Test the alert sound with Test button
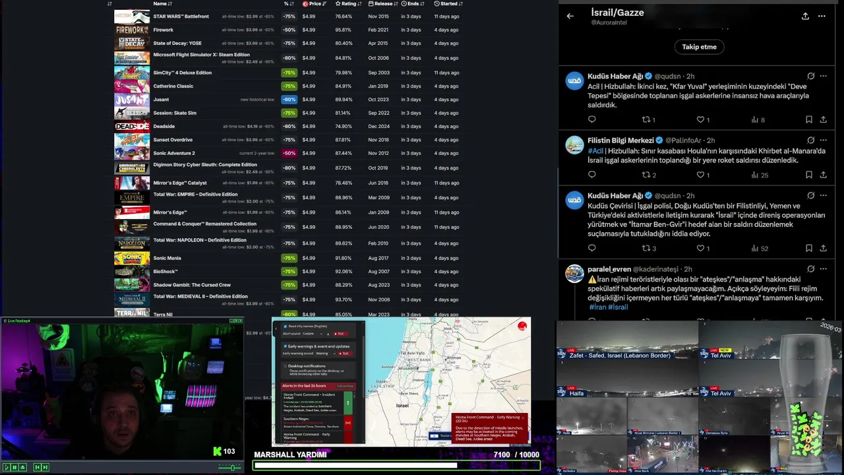 pos(340,334)
